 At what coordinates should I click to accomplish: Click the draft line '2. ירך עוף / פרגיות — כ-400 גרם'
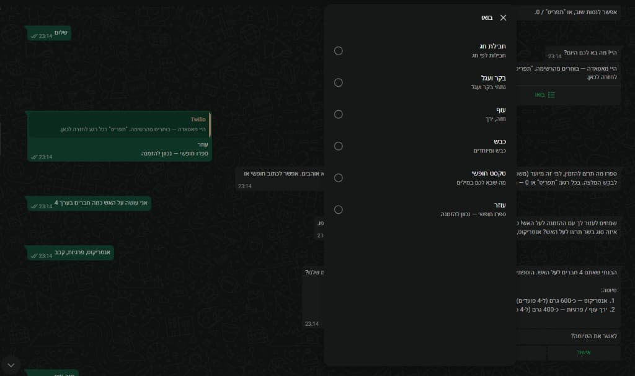pos(566,310)
